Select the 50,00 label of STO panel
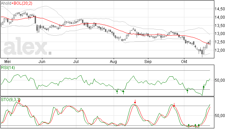The width and height of the screenshot is (230, 129). point(220,116)
